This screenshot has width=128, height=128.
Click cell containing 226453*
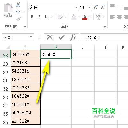coord(26,62)
